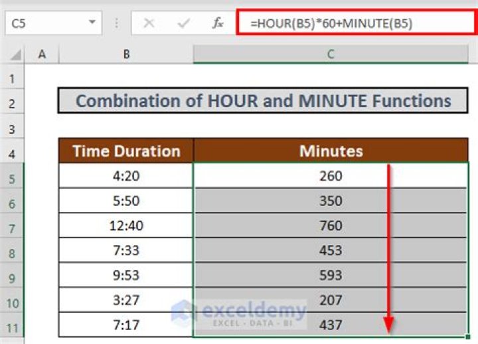Select cell with value 453
Screen dimensions: 478x344
click(330, 250)
